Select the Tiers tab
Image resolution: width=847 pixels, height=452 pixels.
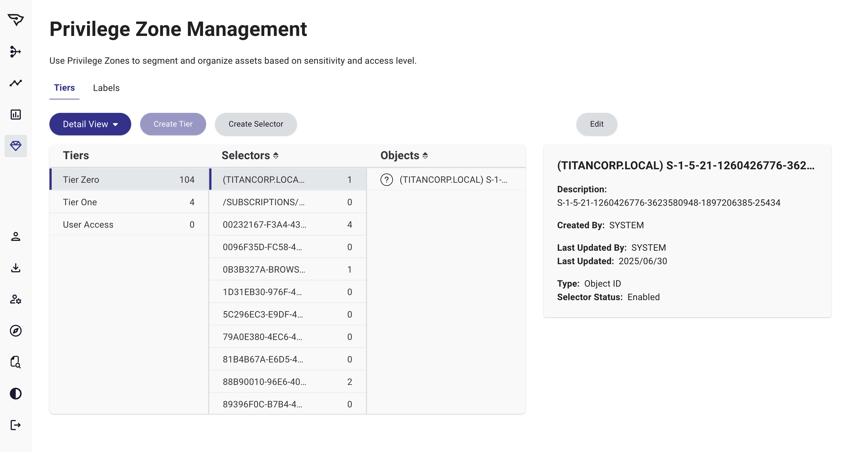pyautogui.click(x=64, y=88)
